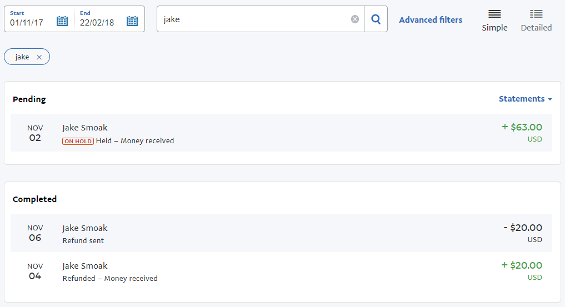The width and height of the screenshot is (565, 307).
Task: Click the magnifier search button
Action: pyautogui.click(x=376, y=19)
